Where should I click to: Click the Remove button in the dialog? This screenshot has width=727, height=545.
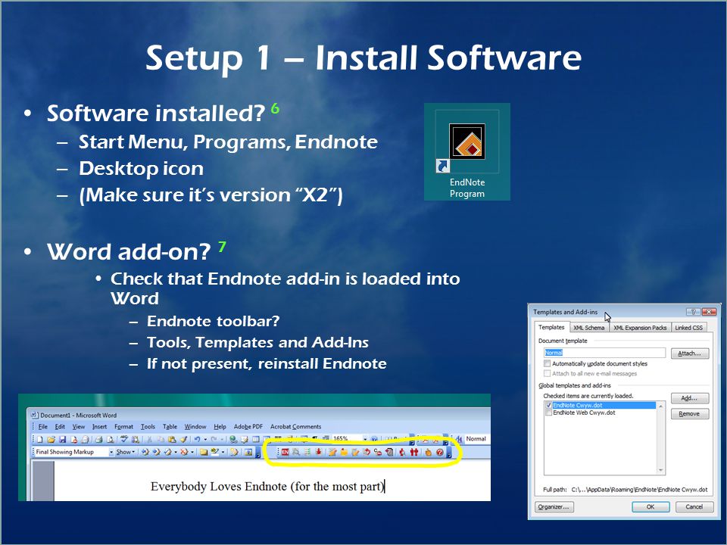[x=690, y=414]
